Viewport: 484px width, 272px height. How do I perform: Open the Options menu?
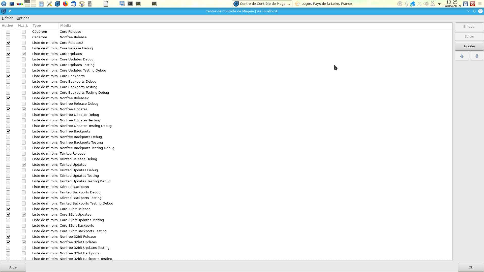(23, 18)
